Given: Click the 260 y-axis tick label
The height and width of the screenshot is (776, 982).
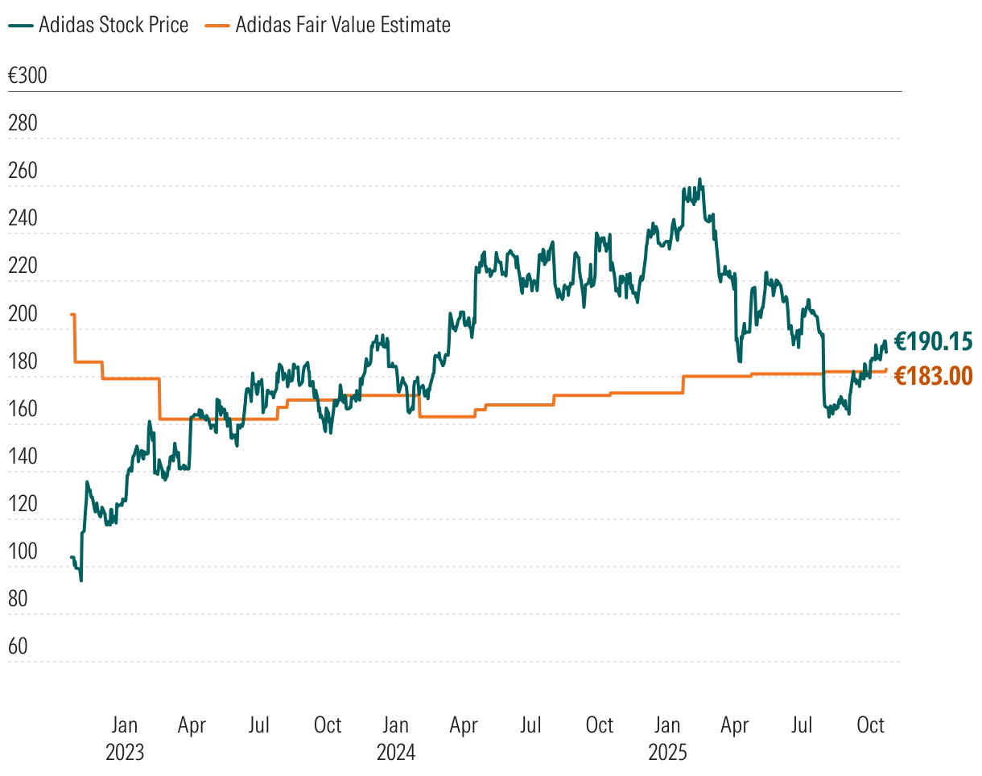Looking at the screenshot, I should (23, 171).
